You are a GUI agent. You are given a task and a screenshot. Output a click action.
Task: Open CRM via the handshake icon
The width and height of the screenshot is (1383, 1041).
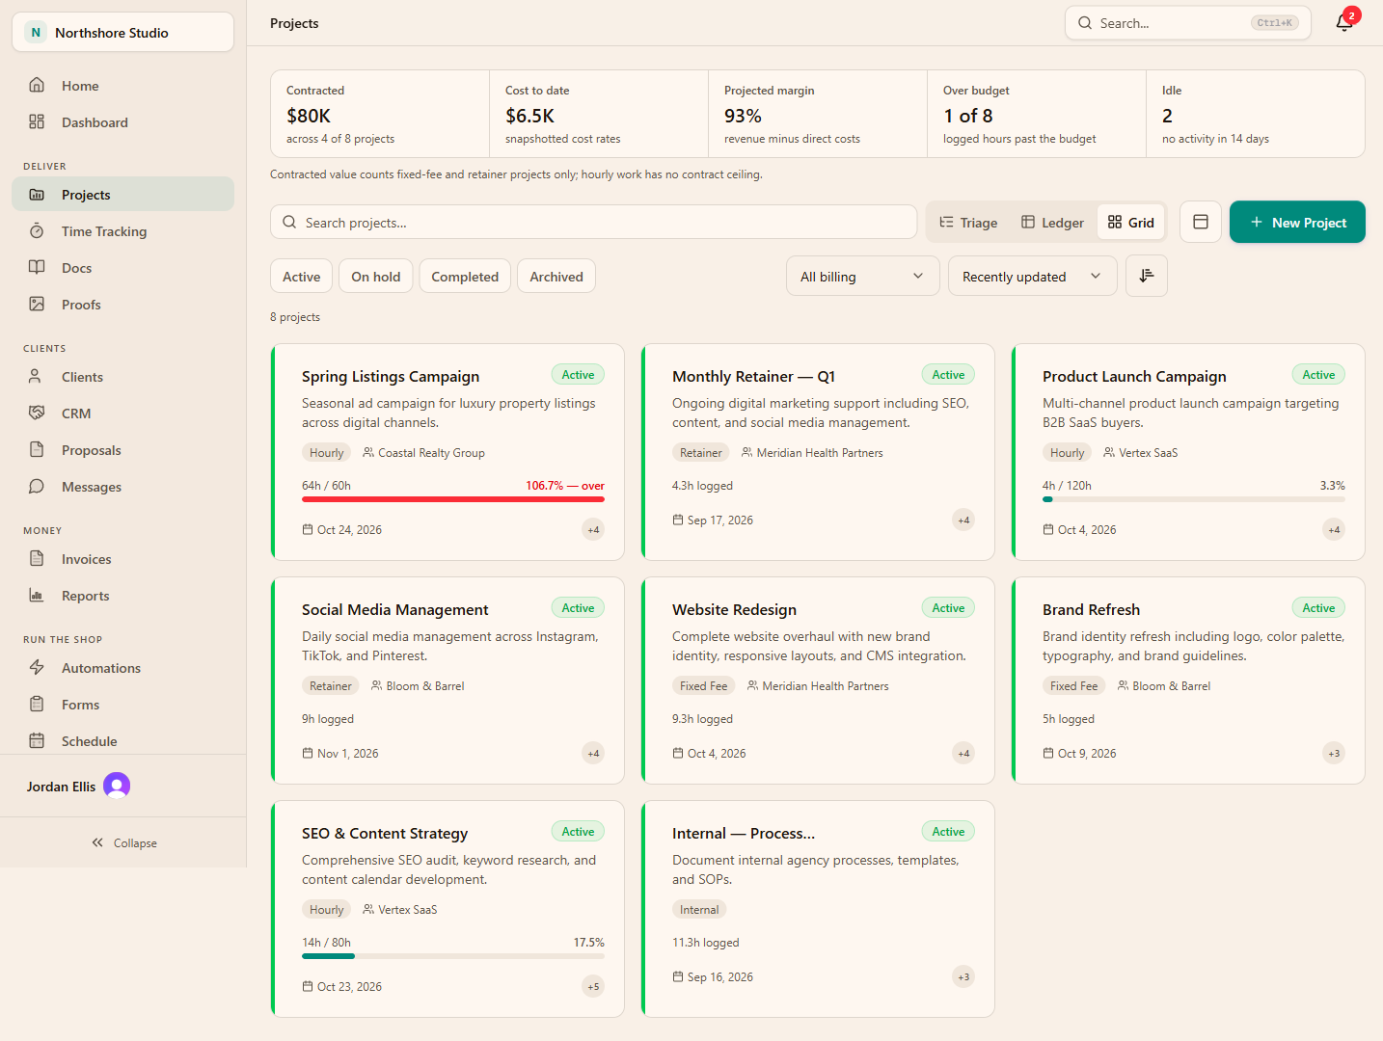(37, 413)
